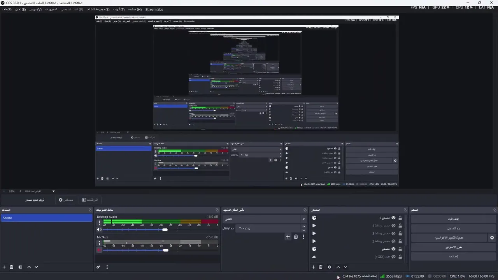The height and width of the screenshot is (280, 498).
Task: Hide the متصفح 2 source eye icon
Action: [393, 218]
